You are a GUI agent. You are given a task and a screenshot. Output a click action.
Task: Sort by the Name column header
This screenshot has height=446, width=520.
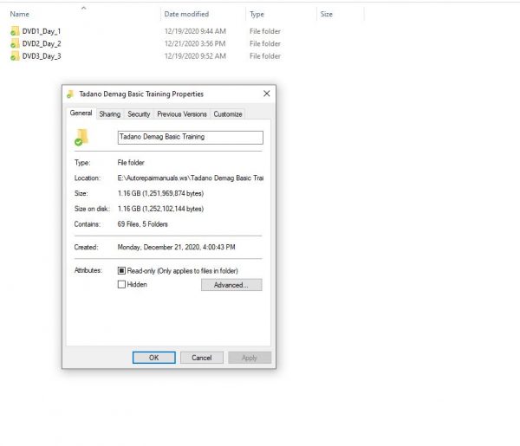[x=20, y=14]
